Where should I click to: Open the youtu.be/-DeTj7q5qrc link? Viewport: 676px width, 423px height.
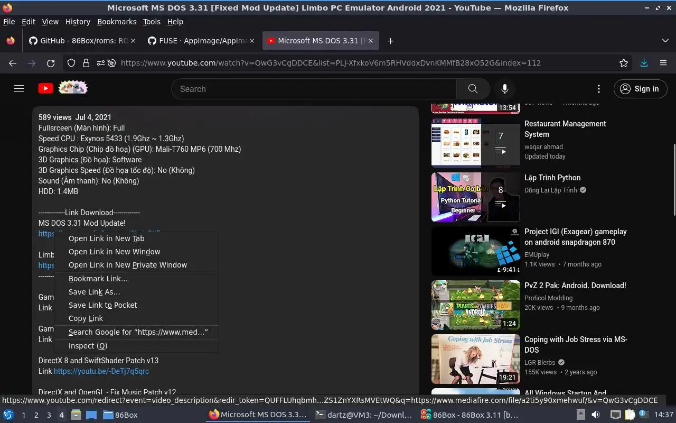(x=101, y=371)
